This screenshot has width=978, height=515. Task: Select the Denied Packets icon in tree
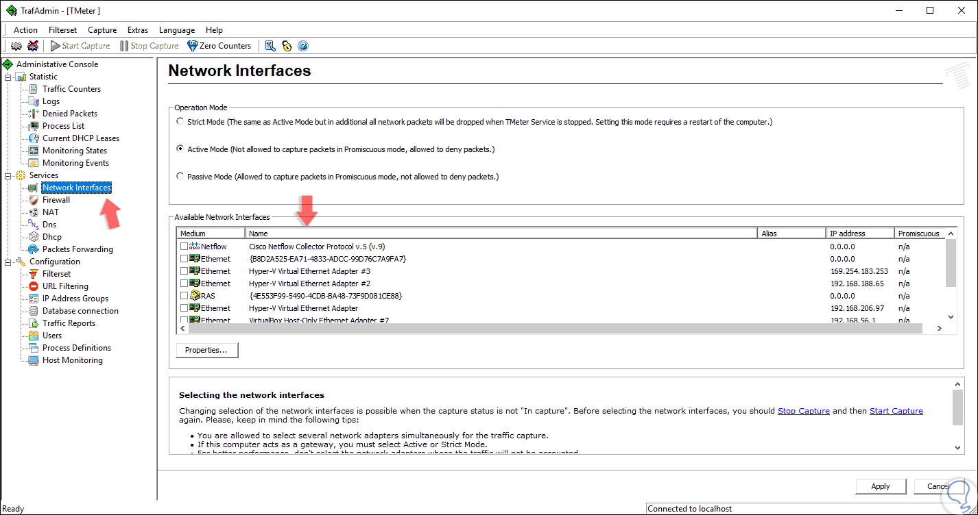pos(34,114)
